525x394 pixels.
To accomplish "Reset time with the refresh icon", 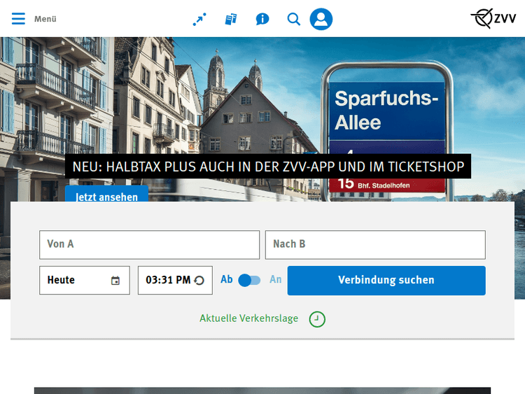I will [199, 281].
